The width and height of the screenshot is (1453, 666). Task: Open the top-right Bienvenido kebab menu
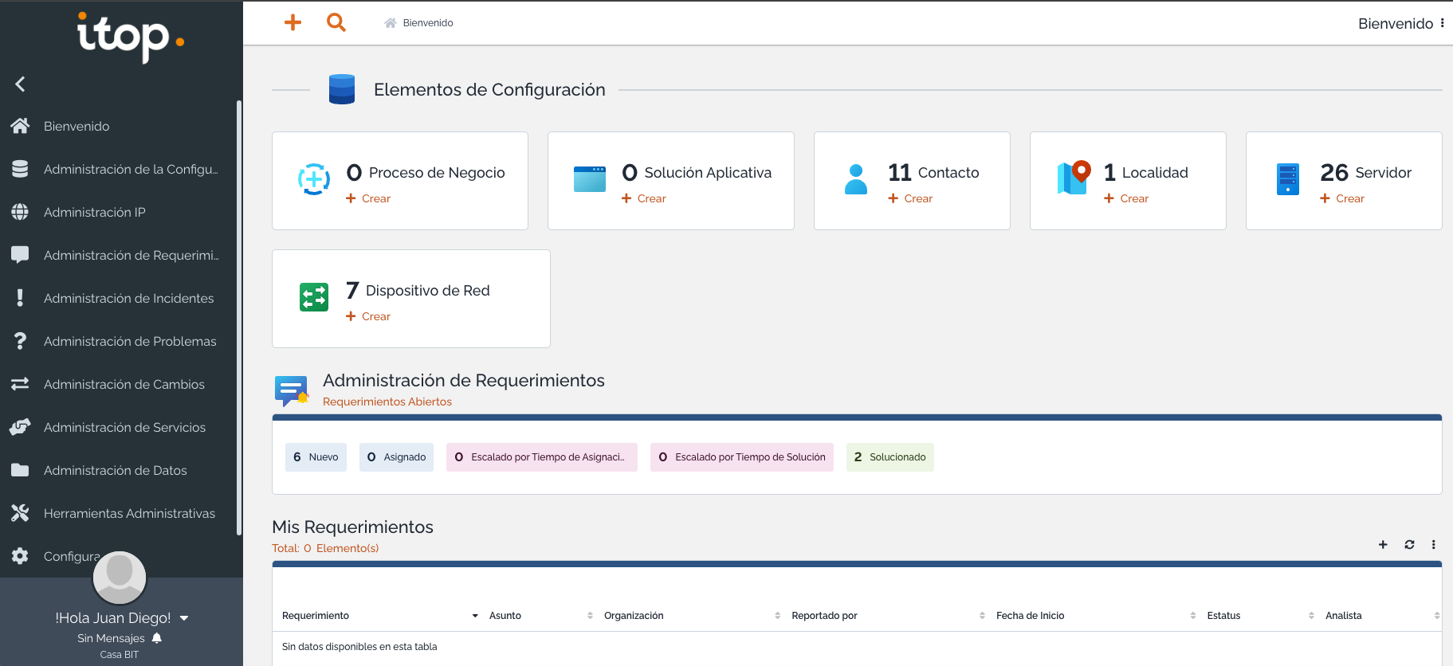(x=1442, y=23)
